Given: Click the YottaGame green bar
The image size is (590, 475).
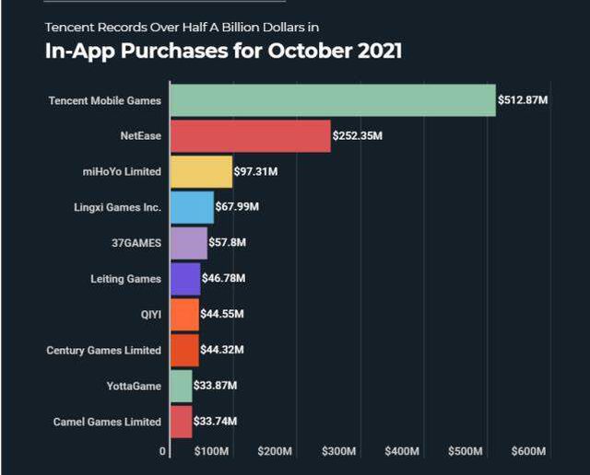Looking at the screenshot, I should click(182, 386).
